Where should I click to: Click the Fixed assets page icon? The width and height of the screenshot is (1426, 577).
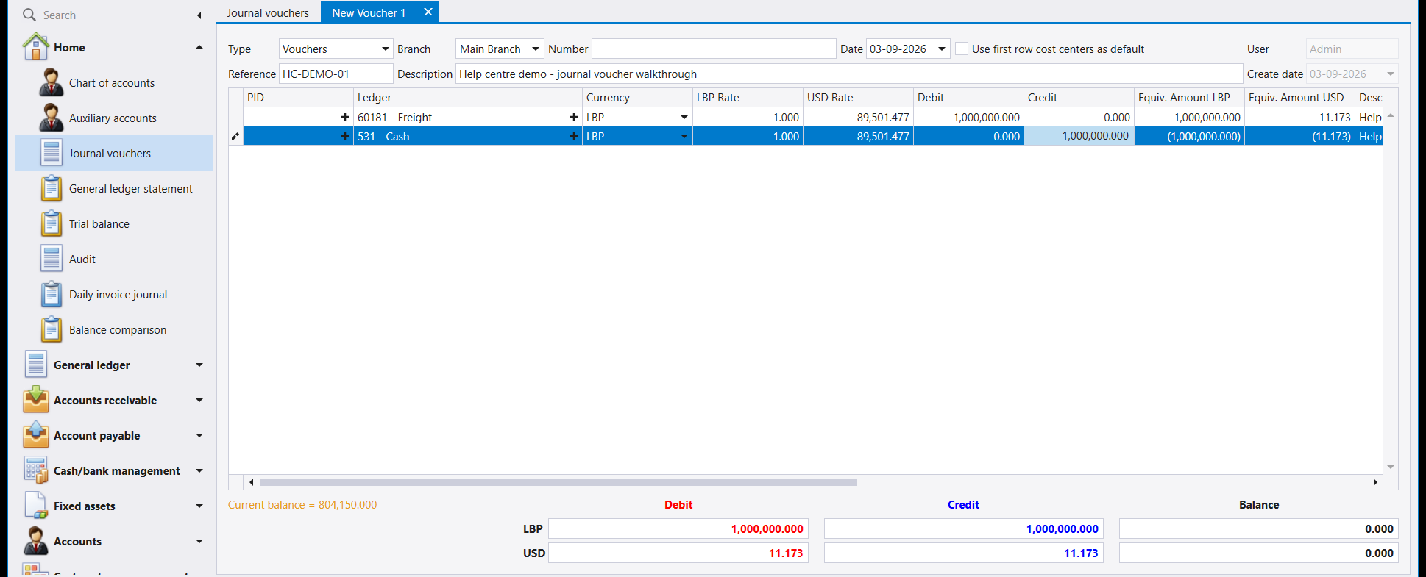coord(35,506)
